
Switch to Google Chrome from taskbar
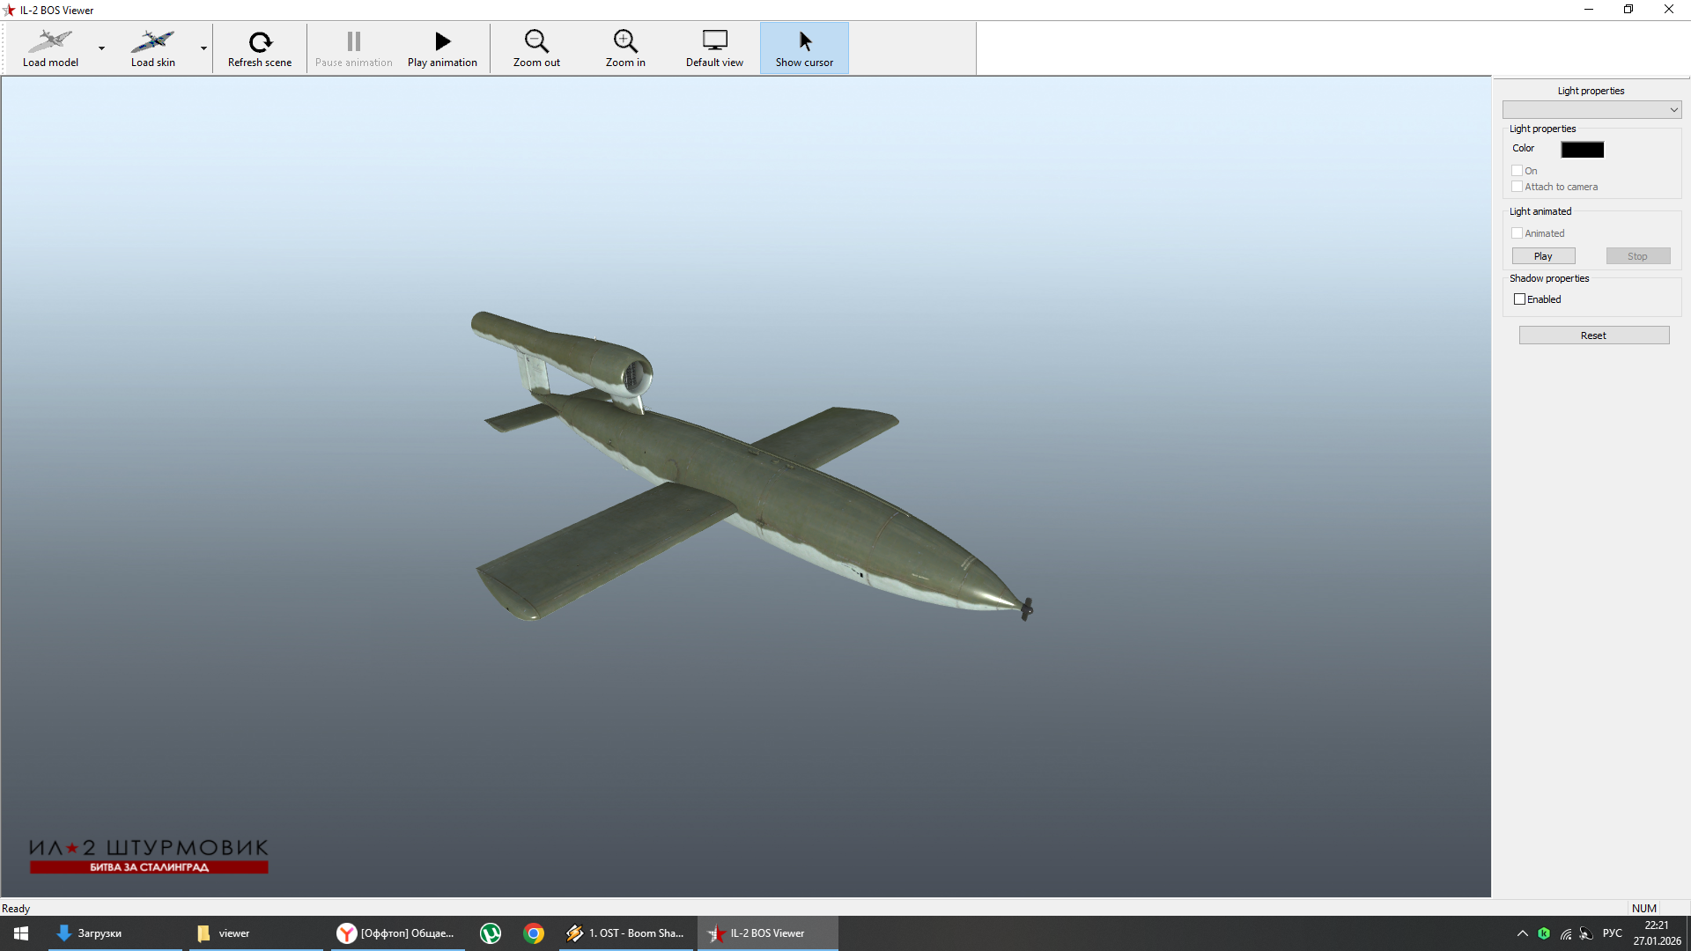[x=534, y=933]
